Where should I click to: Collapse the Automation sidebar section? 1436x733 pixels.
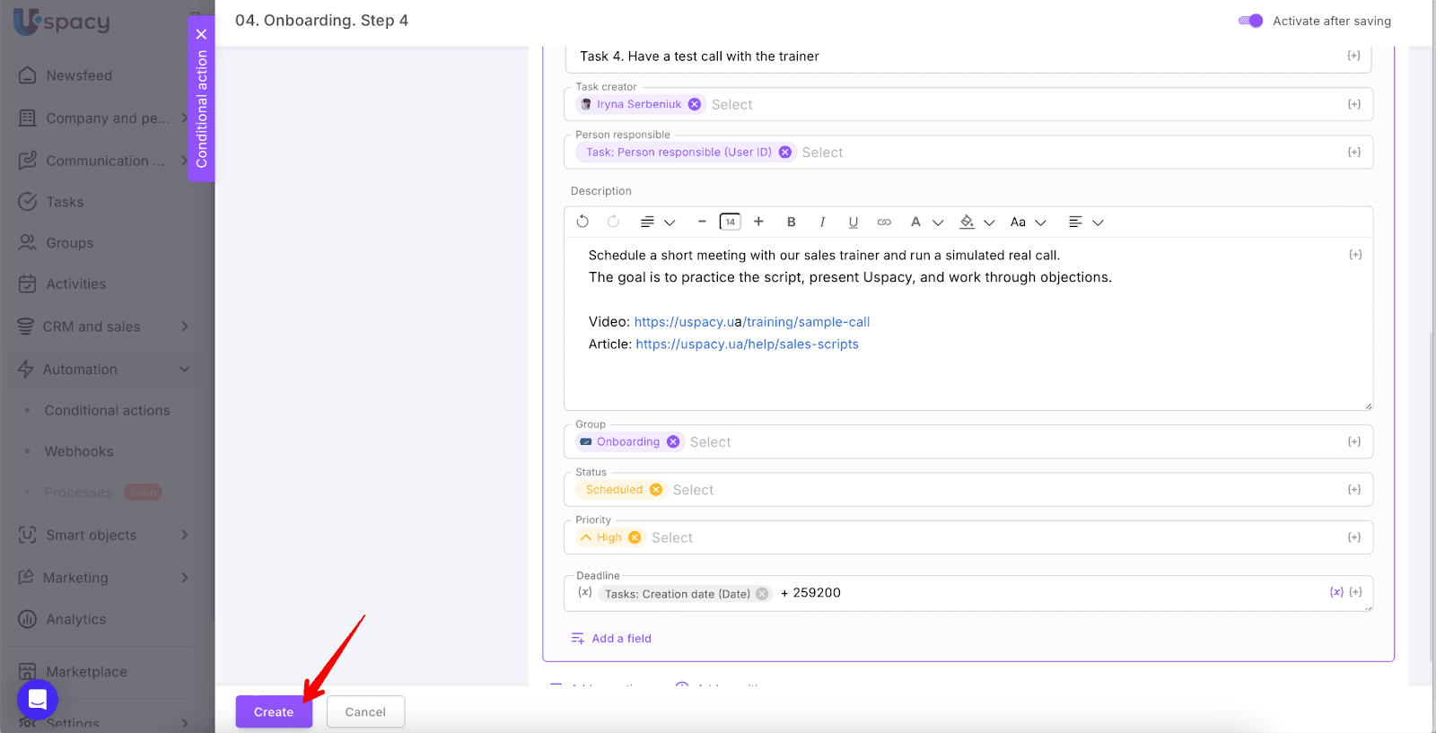(x=185, y=369)
